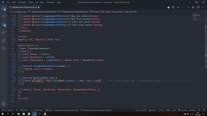The width and height of the screenshot is (207, 116).
Task: Click the vue | MyAwsomeComponent.vue status item
Action: [62, 110]
